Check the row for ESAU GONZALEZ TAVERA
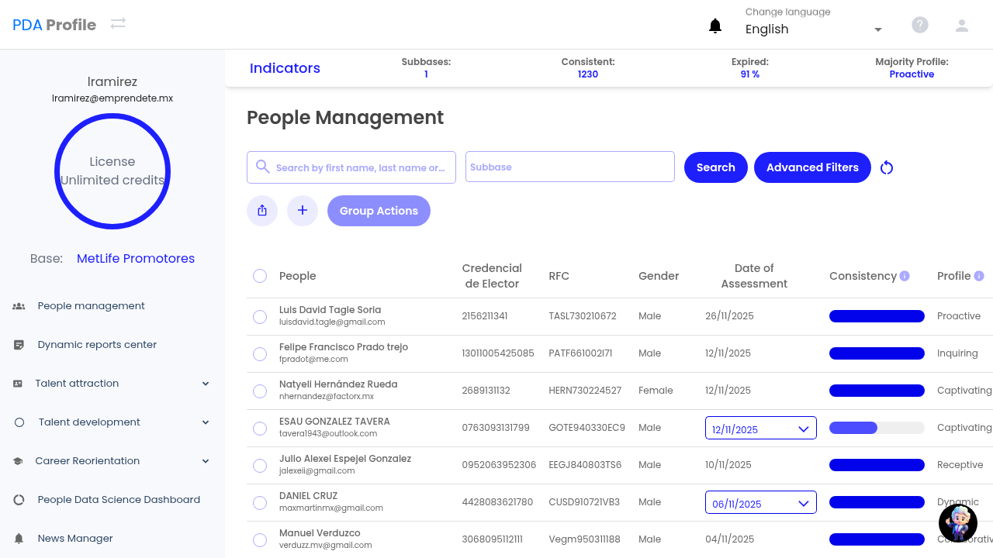Viewport: 993px width, 558px height. pyautogui.click(x=260, y=428)
